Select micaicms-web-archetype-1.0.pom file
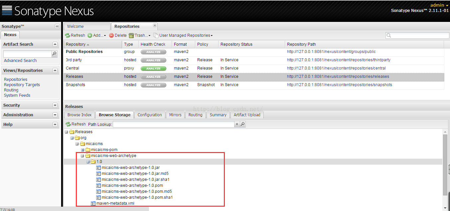 [132, 185]
